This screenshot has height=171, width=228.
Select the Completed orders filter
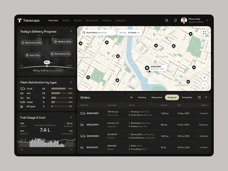[187, 98]
